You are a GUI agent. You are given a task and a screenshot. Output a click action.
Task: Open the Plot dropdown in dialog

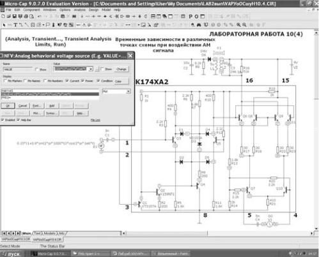pyautogui.click(x=128, y=91)
